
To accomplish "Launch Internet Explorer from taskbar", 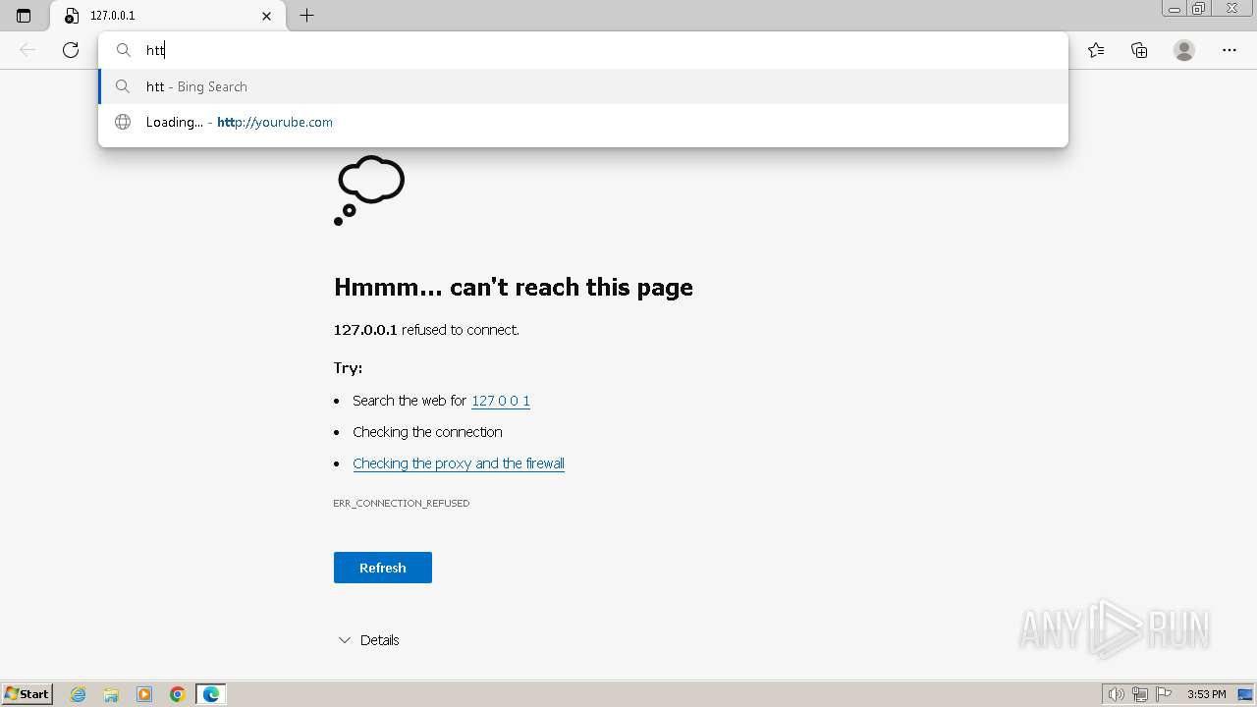I will (78, 694).
